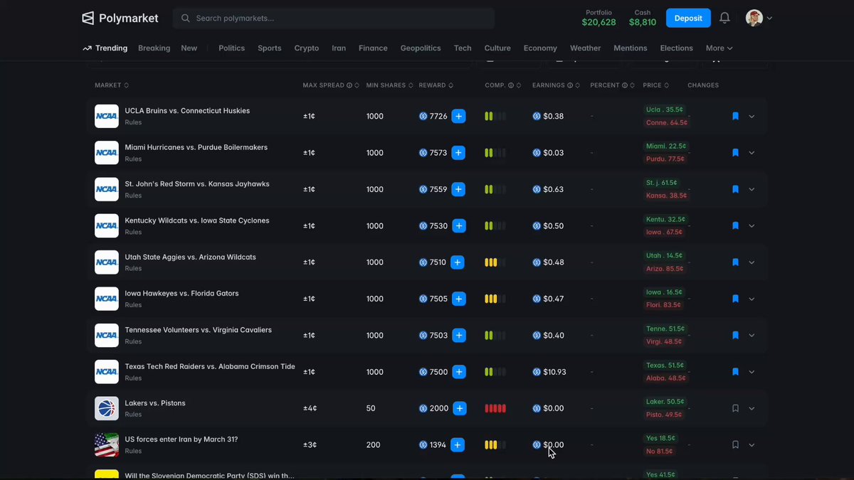Sort the table by Price column
854x480 pixels.
pos(655,85)
